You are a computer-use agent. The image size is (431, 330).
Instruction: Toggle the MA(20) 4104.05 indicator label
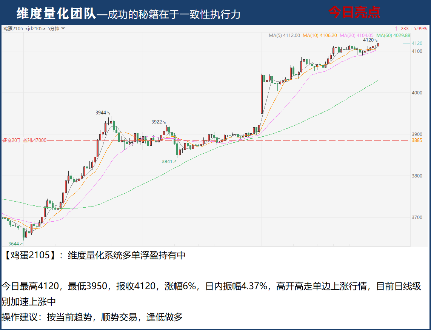(357, 35)
